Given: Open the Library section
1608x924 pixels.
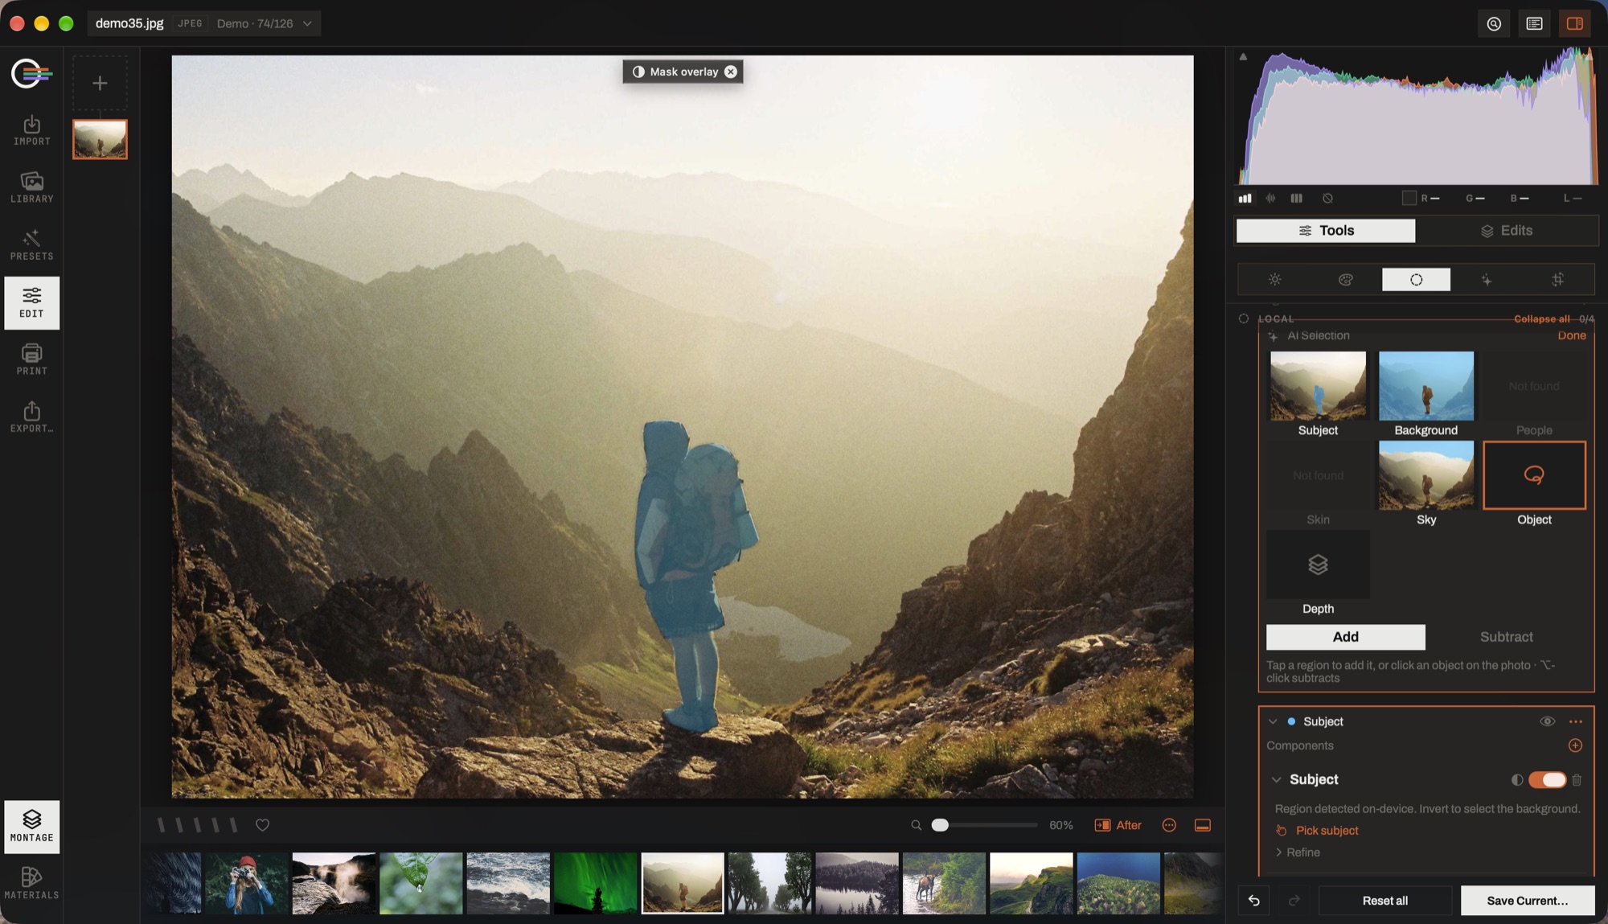Looking at the screenshot, I should point(31,187).
